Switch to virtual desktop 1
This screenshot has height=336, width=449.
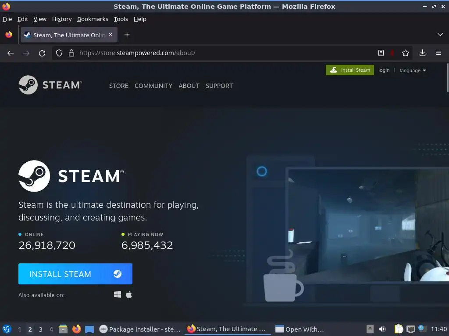point(19,329)
